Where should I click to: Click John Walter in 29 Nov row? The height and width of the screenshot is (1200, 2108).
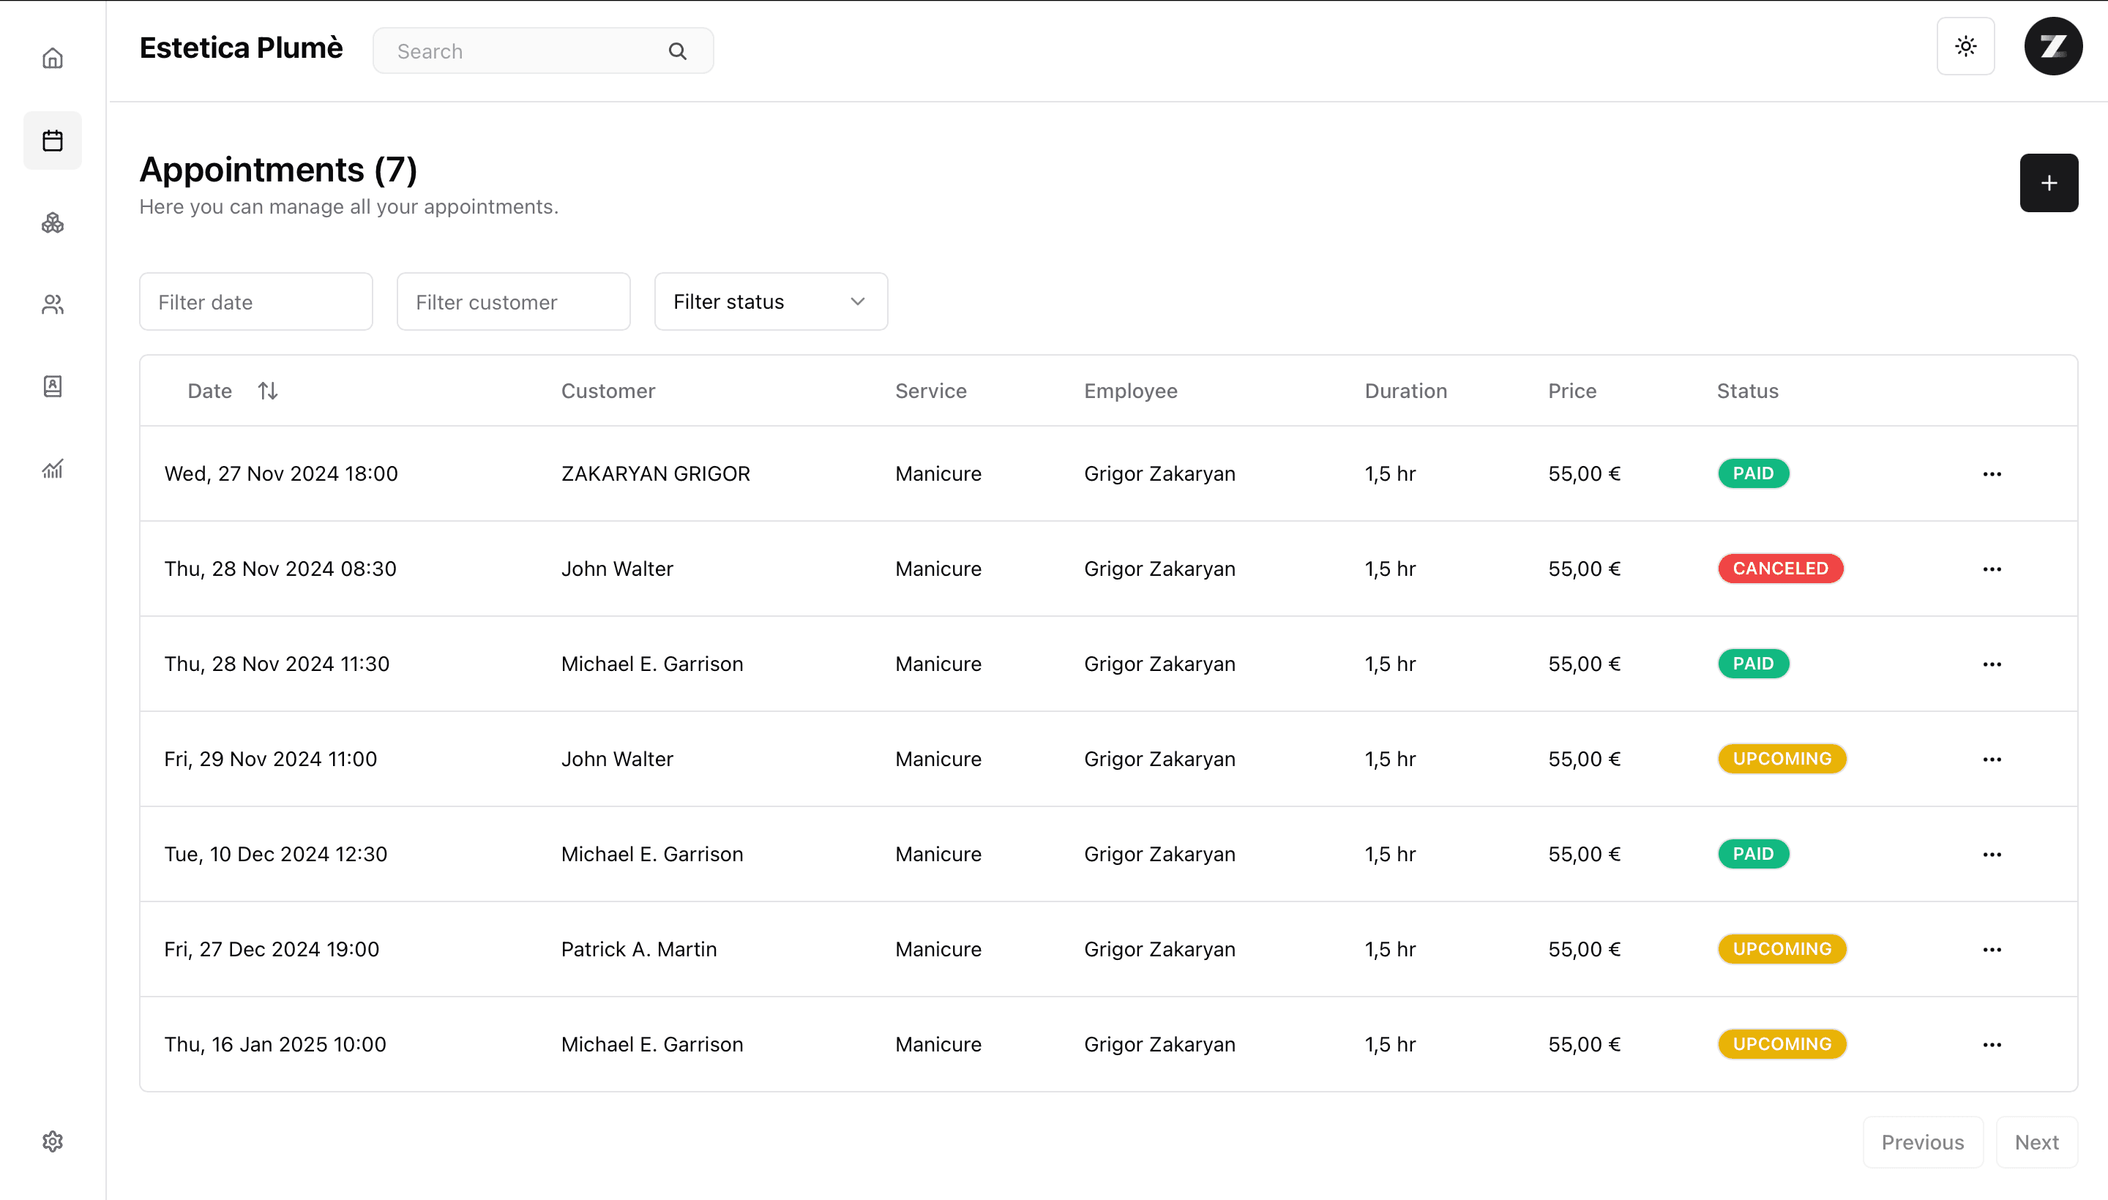point(618,759)
